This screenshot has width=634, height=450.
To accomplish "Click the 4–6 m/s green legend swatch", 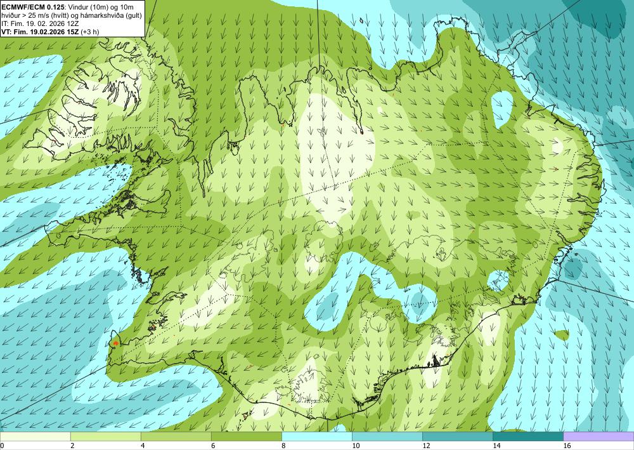I will pos(176,436).
